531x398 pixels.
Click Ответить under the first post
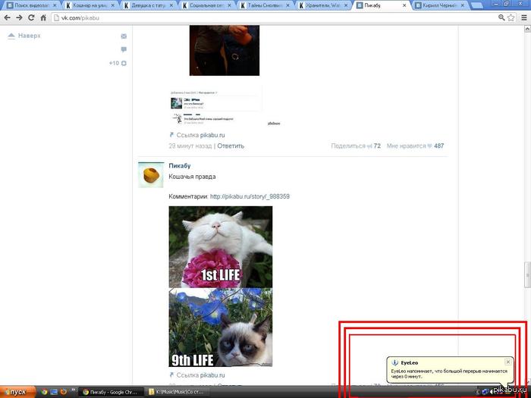(x=231, y=146)
